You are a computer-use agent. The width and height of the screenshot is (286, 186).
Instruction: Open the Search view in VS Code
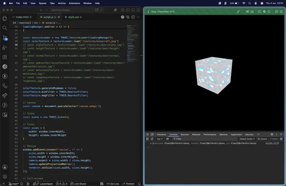[x=5, y=28]
